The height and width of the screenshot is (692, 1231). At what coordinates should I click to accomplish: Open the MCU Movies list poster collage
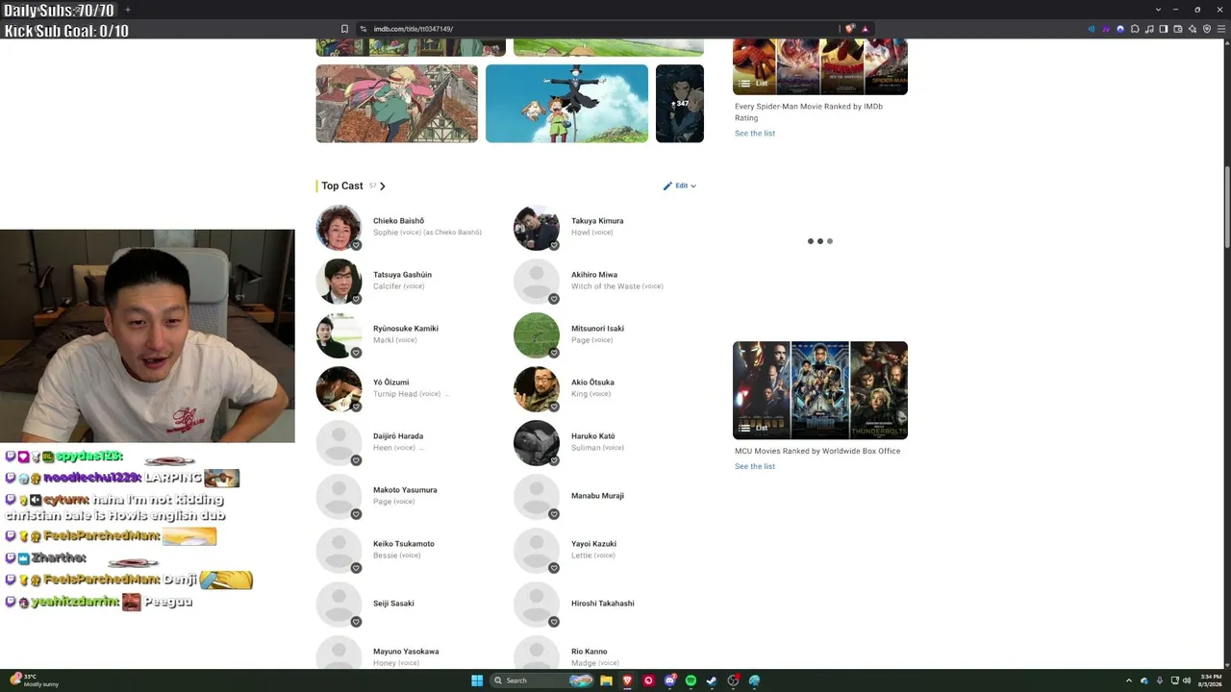coord(820,390)
